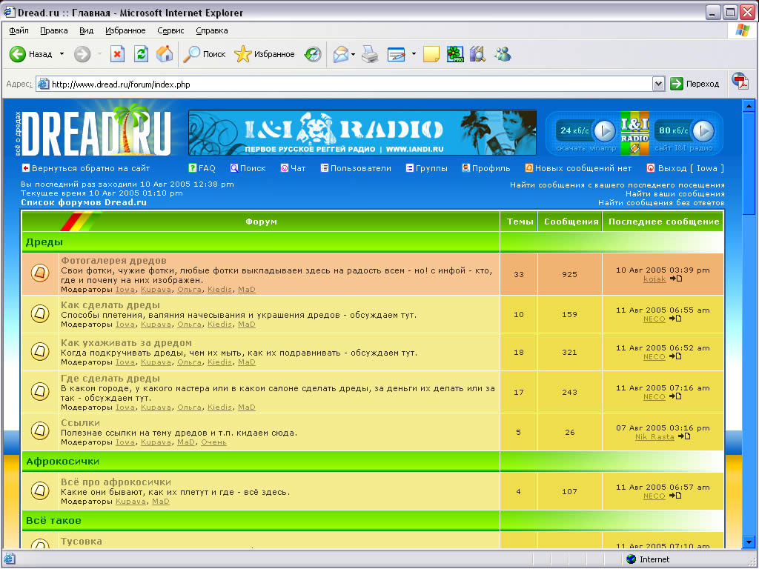Screen dimensions: 759x569
Task: Open the Афрокосички category
Action: coord(62,462)
